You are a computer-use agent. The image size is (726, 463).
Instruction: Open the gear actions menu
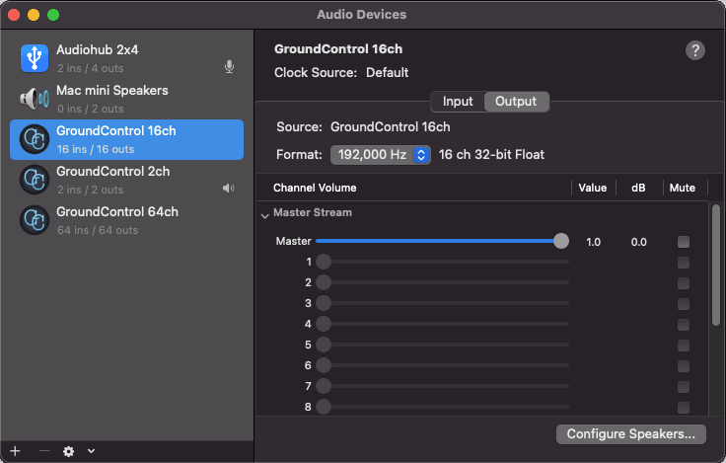(68, 451)
